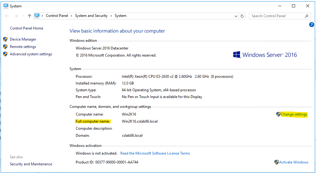Open Advanced system settings
Viewport: 316px width, 173px height.
(x=31, y=54)
